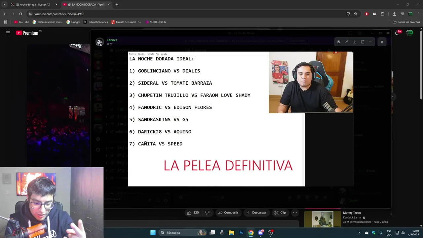Click Descargar button under video

click(256, 213)
